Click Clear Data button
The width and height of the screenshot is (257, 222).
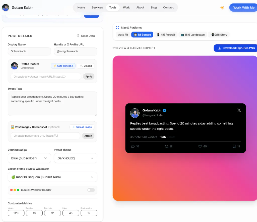[x=86, y=36]
